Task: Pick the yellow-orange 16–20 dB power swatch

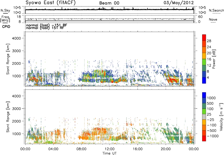Action: (x=204, y=56)
